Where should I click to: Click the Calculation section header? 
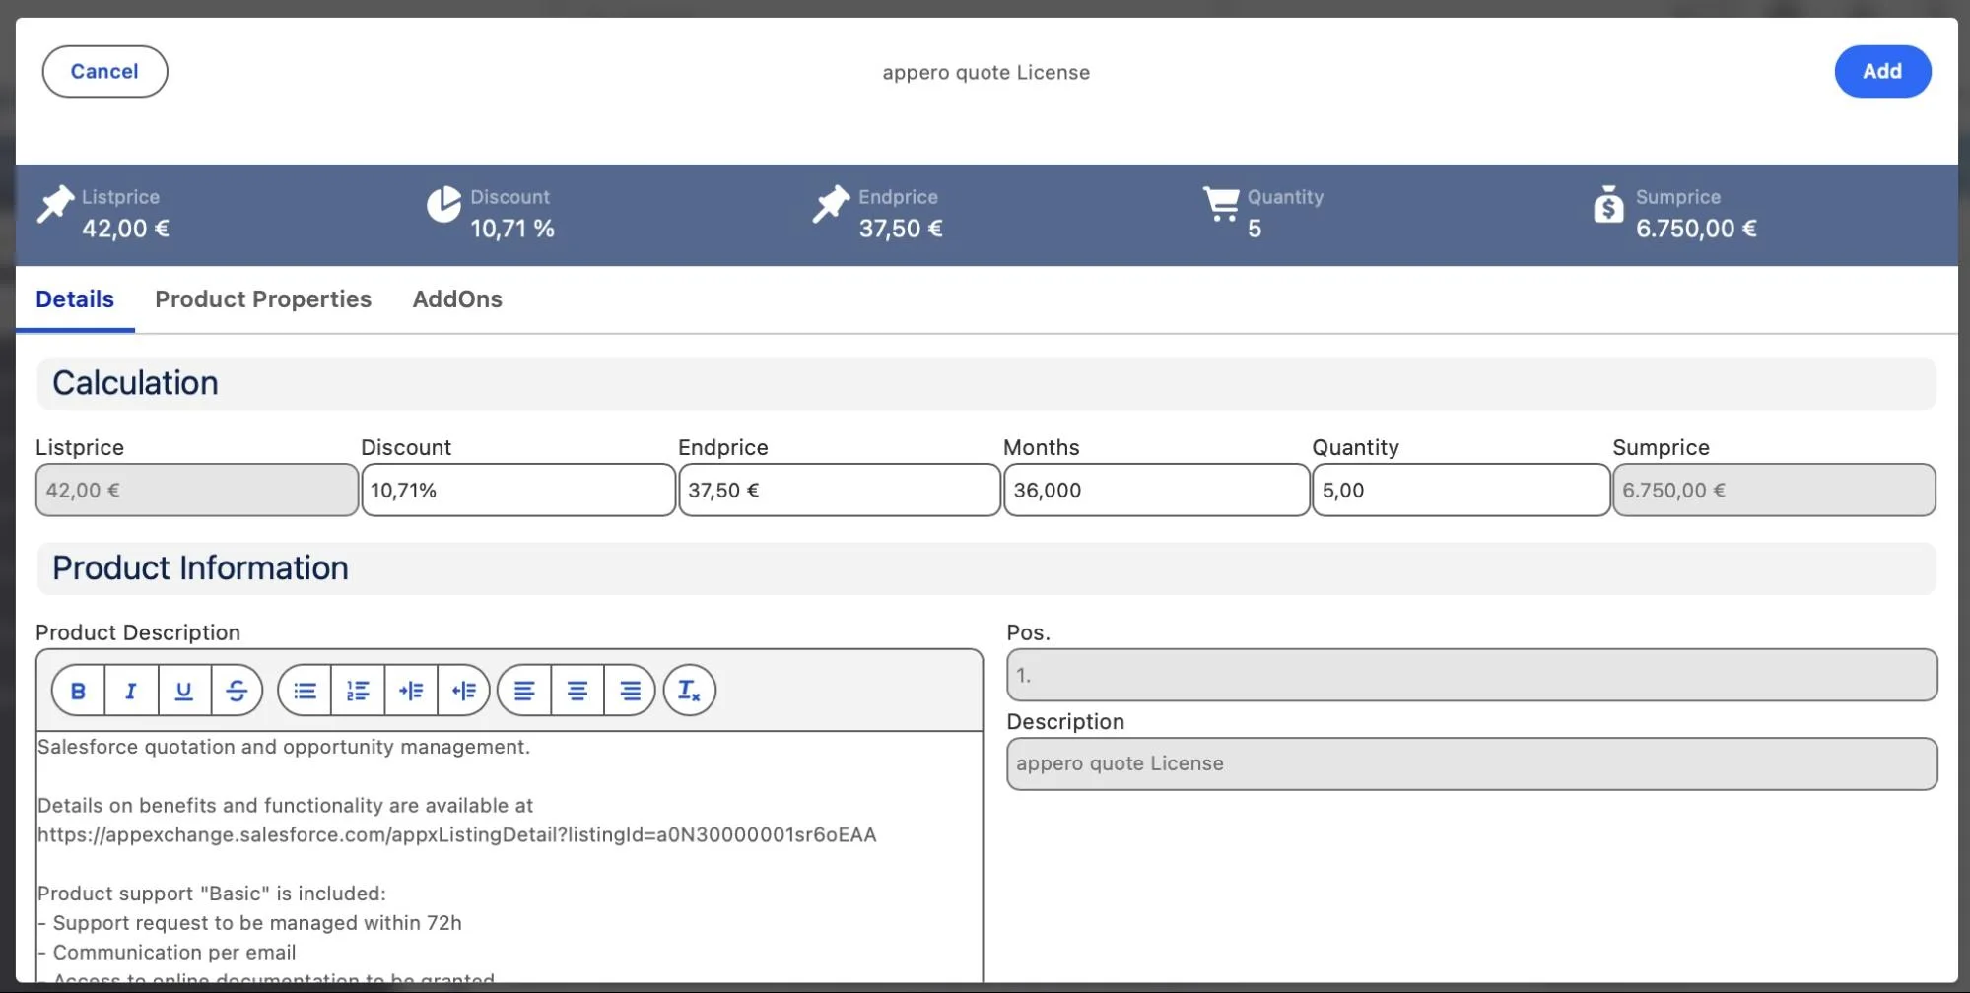coord(986,384)
